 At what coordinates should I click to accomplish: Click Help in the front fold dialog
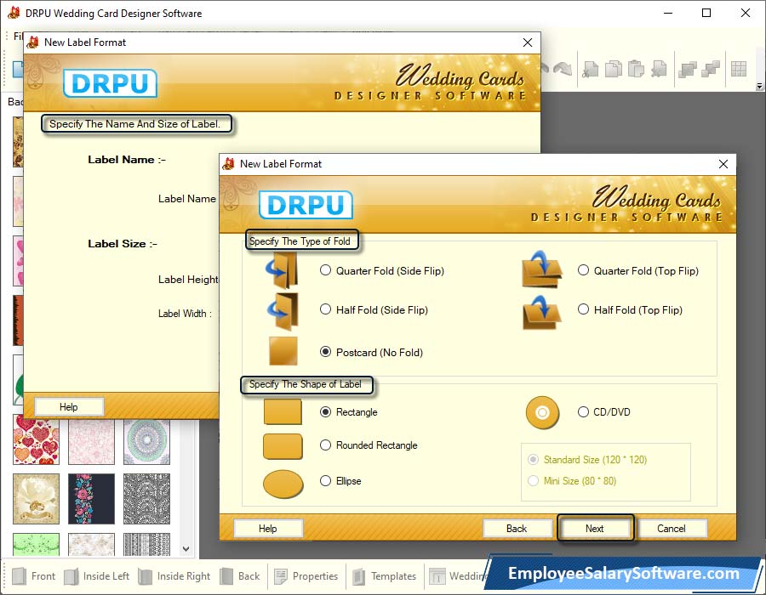[268, 528]
